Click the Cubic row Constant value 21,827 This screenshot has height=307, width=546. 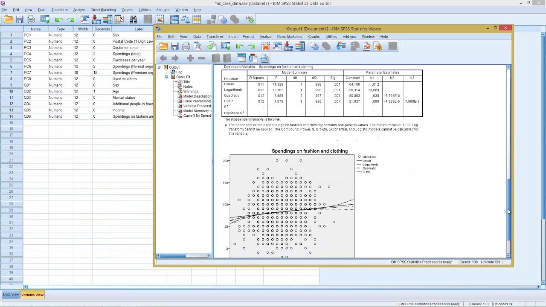point(354,101)
